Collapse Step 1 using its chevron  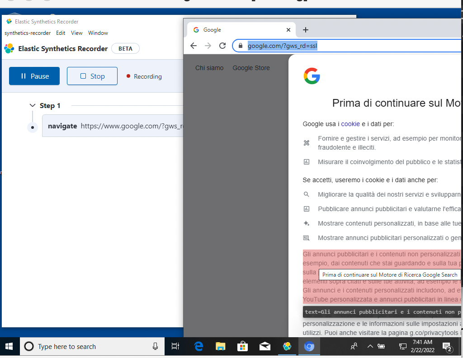click(32, 104)
